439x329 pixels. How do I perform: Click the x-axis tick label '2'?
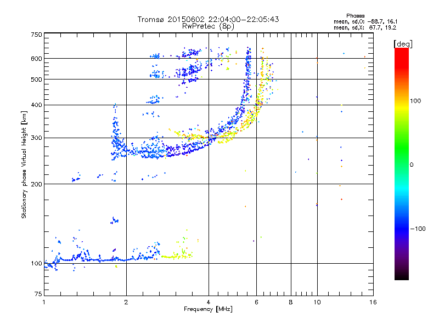pyautogui.click(x=126, y=302)
